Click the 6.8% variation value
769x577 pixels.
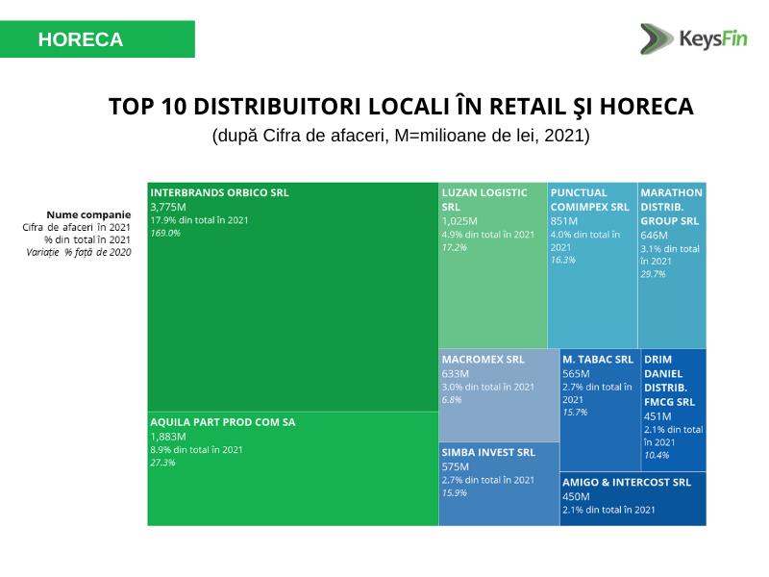(x=451, y=400)
